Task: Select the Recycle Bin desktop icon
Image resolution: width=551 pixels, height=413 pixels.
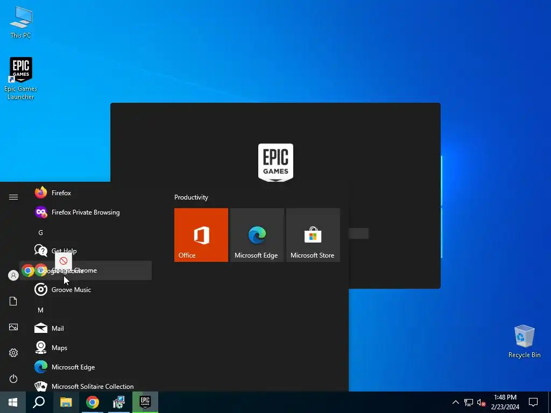Action: click(524, 341)
